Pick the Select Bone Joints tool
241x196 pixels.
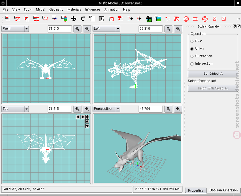pyautogui.click(x=45, y=19)
